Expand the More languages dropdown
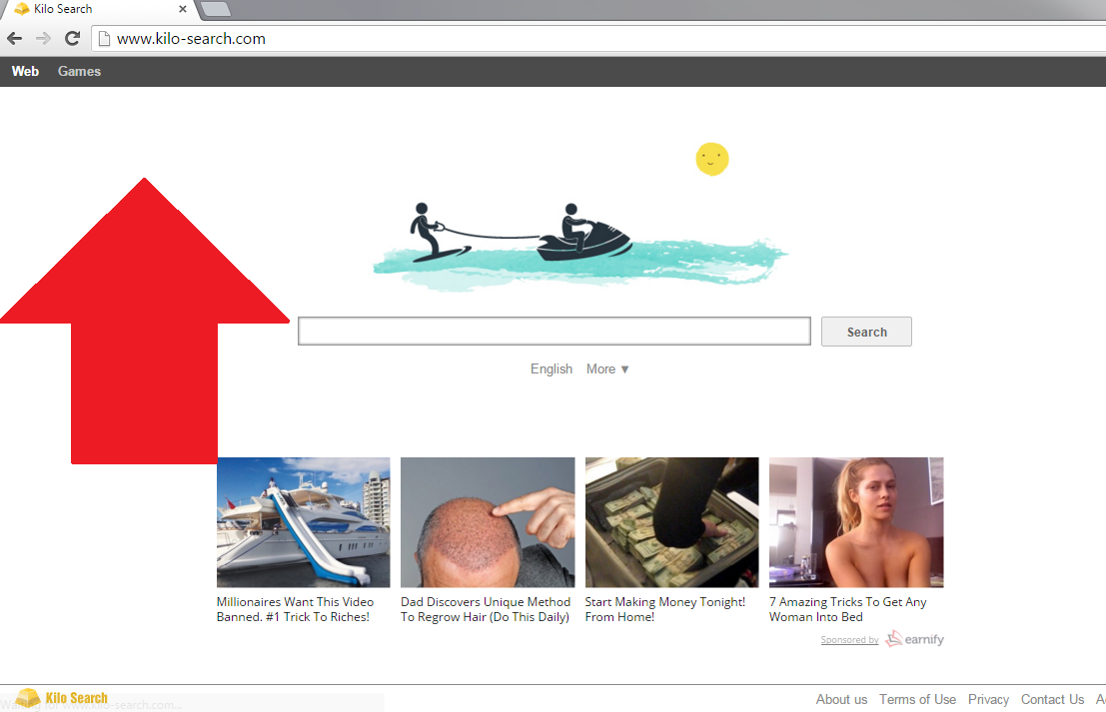Viewport: 1106px width, 712px height. [x=607, y=368]
